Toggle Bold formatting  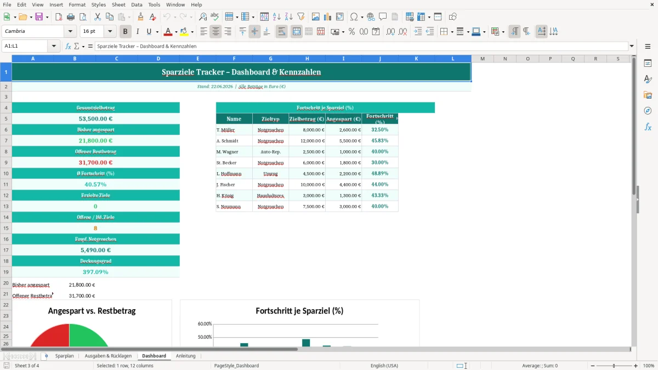click(125, 32)
